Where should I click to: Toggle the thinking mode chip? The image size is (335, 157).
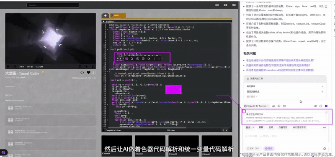pos(253,149)
